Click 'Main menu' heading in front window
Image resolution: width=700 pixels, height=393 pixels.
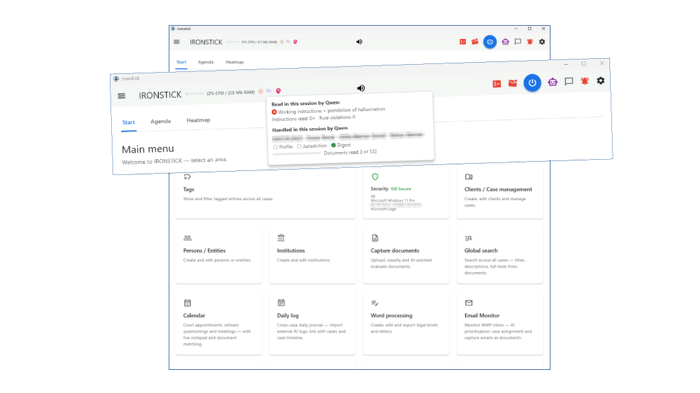[148, 149]
